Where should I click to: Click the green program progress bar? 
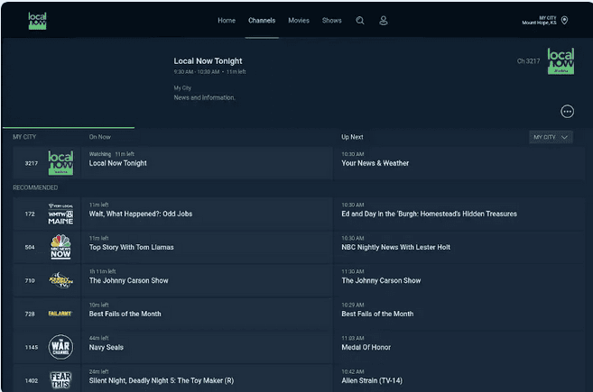(x=69, y=128)
